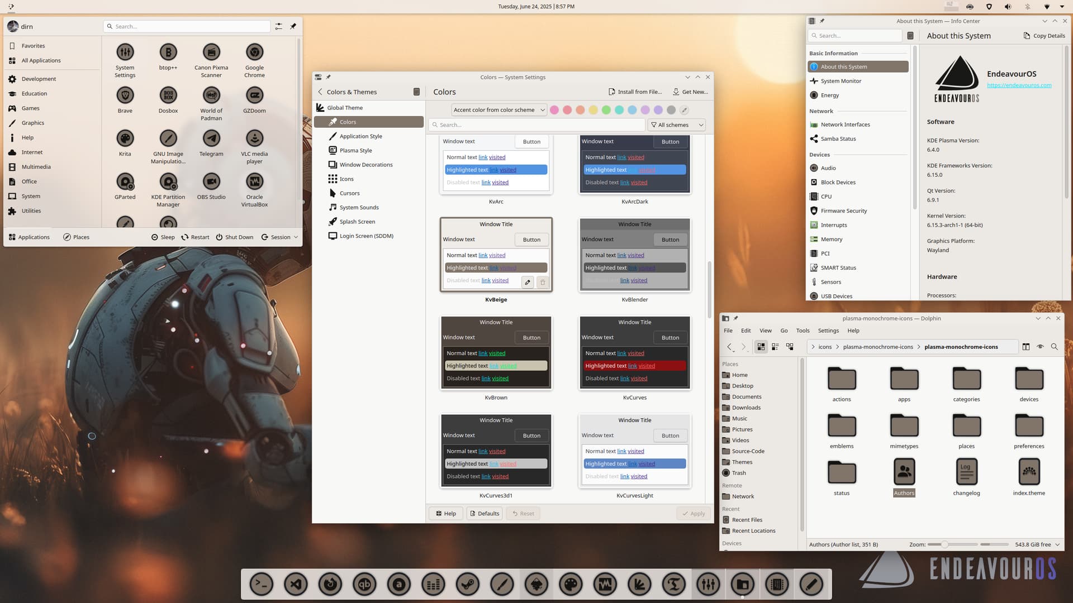Expand the Session dropdown in launcher
The height and width of the screenshot is (603, 1073).
(x=280, y=237)
